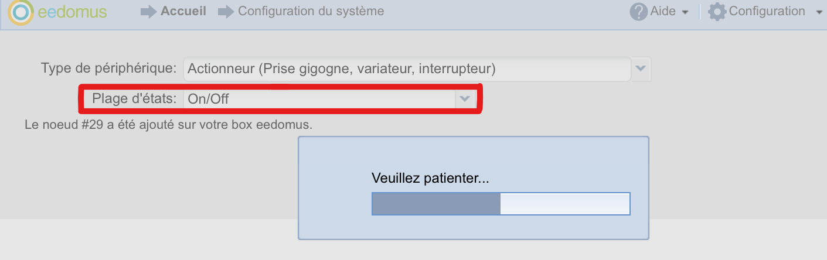Expand the Aide dropdown caret
Image resolution: width=827 pixels, height=260 pixels.
685,12
